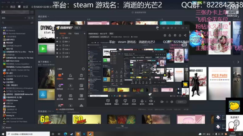Image resolution: width=243 pixels, height=136 pixels.
Task: Open the 弹幕助手 danmaku assistant tool
Action: point(60,76)
